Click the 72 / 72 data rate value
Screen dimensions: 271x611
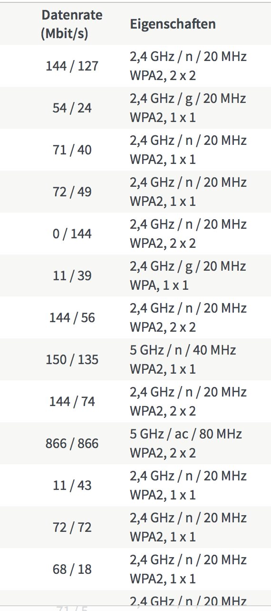pyautogui.click(x=72, y=528)
